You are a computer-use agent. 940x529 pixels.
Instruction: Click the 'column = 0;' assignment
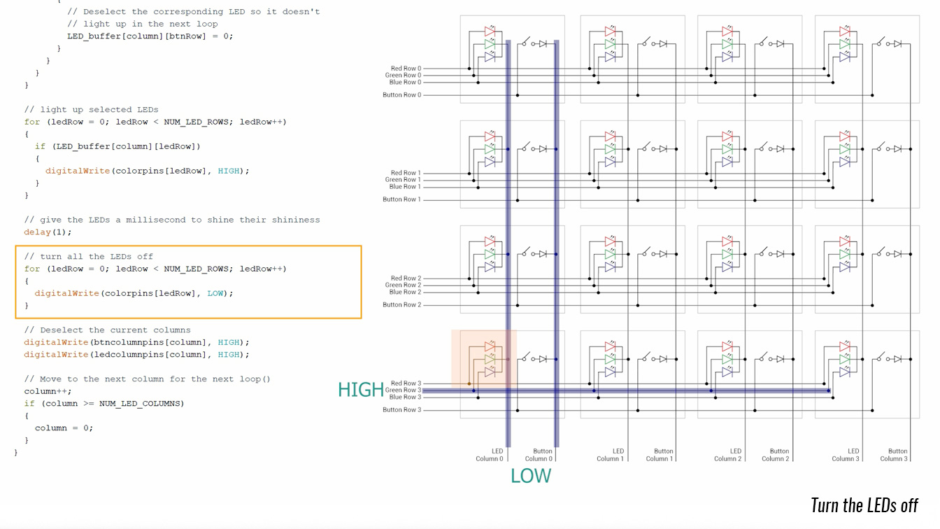64,428
